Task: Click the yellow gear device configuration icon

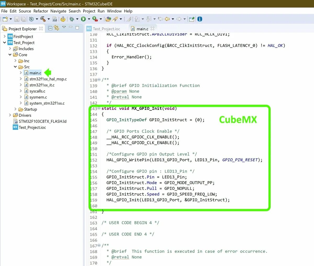Action: point(63,19)
